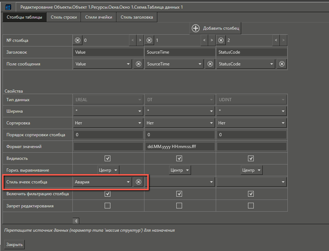Open the Стиль заголовка tab
The image size is (329, 251).
click(x=137, y=17)
